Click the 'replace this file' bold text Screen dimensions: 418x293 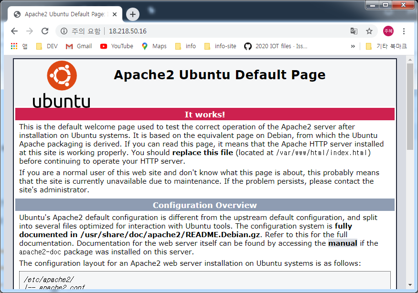(x=203, y=153)
